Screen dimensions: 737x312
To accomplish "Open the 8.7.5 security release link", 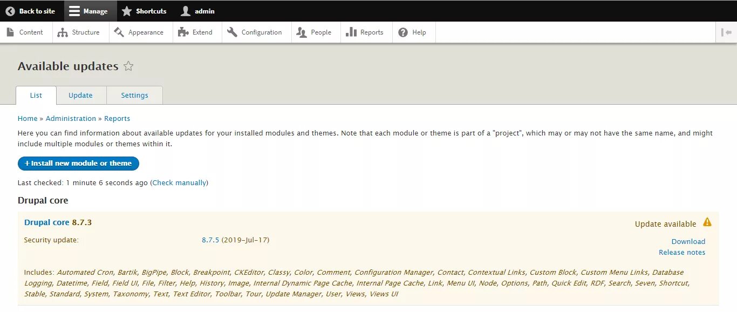I will (210, 240).
